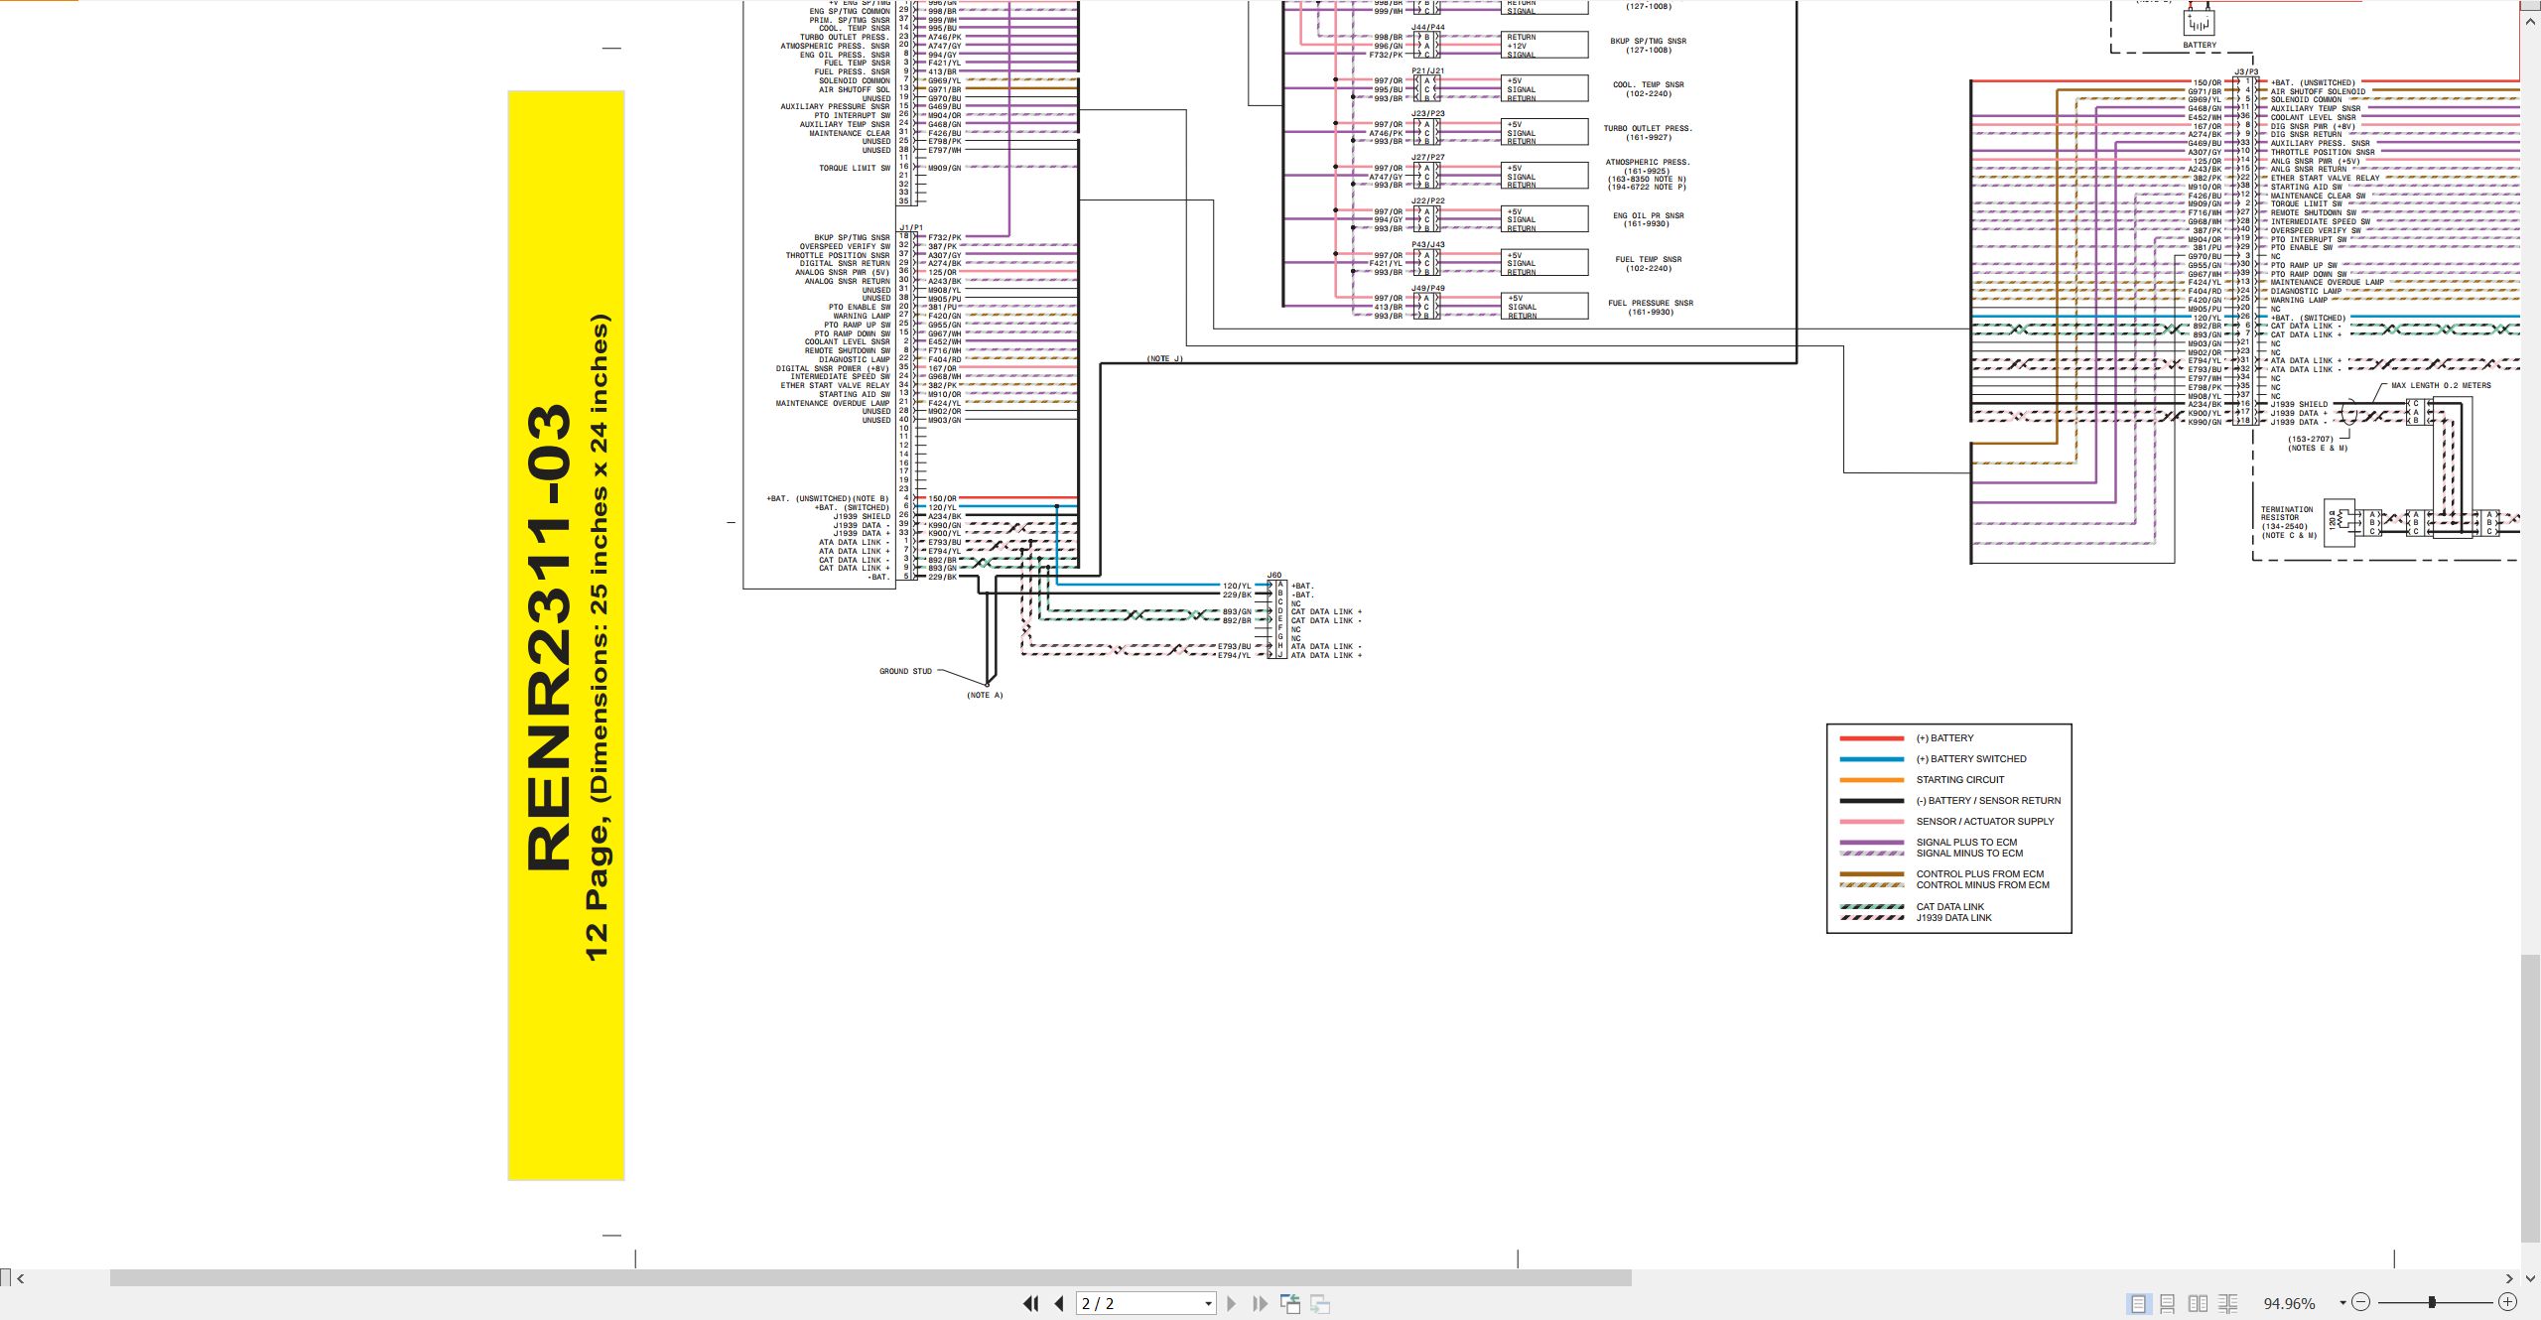2541x1320 pixels.
Task: Select two-page facing view mode
Action: [2199, 1303]
